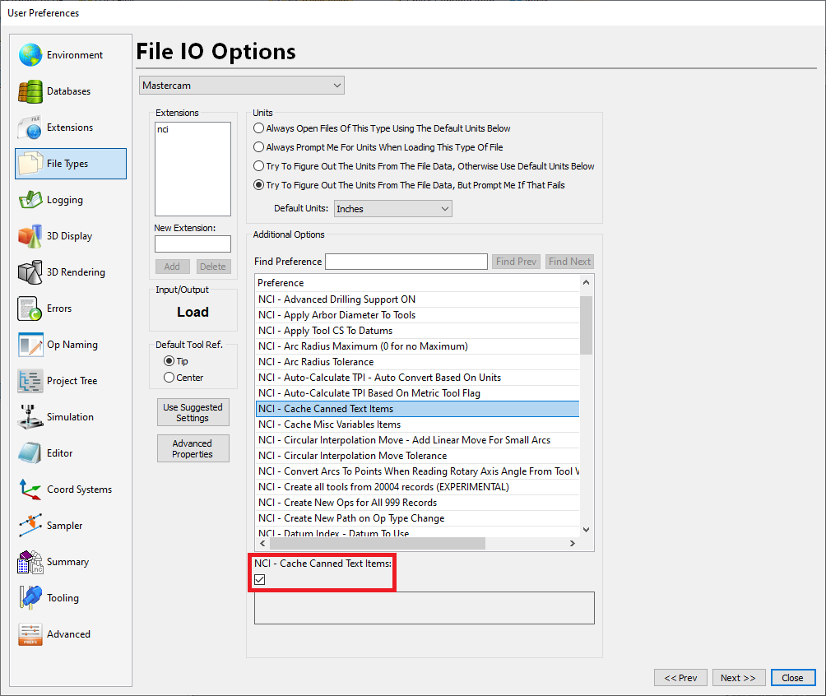Click the Delete extension button
Screen dimensions: 826x696
tap(213, 267)
